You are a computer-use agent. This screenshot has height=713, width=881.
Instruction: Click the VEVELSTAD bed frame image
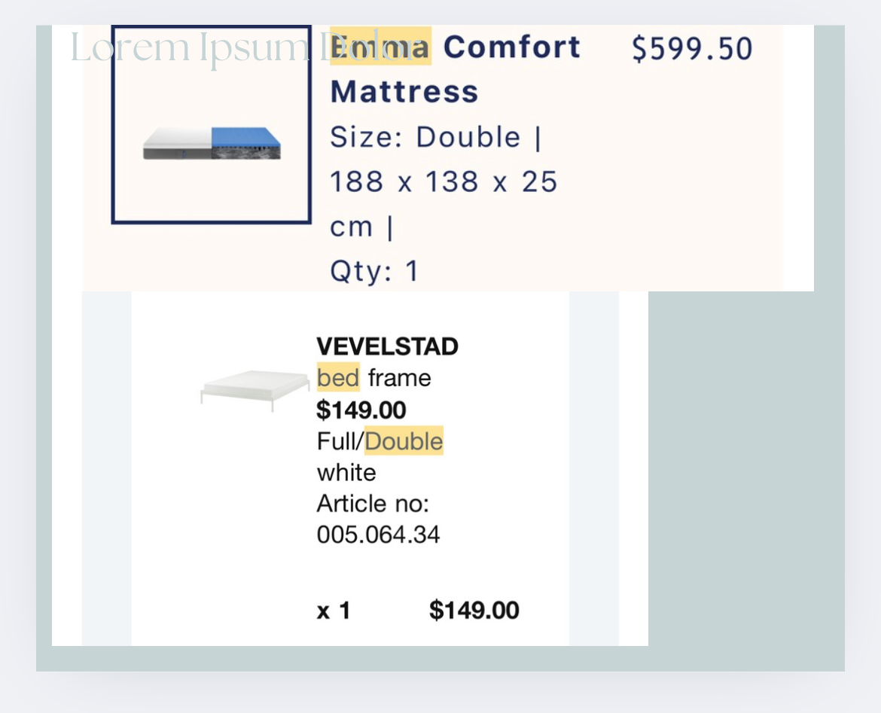255,391
